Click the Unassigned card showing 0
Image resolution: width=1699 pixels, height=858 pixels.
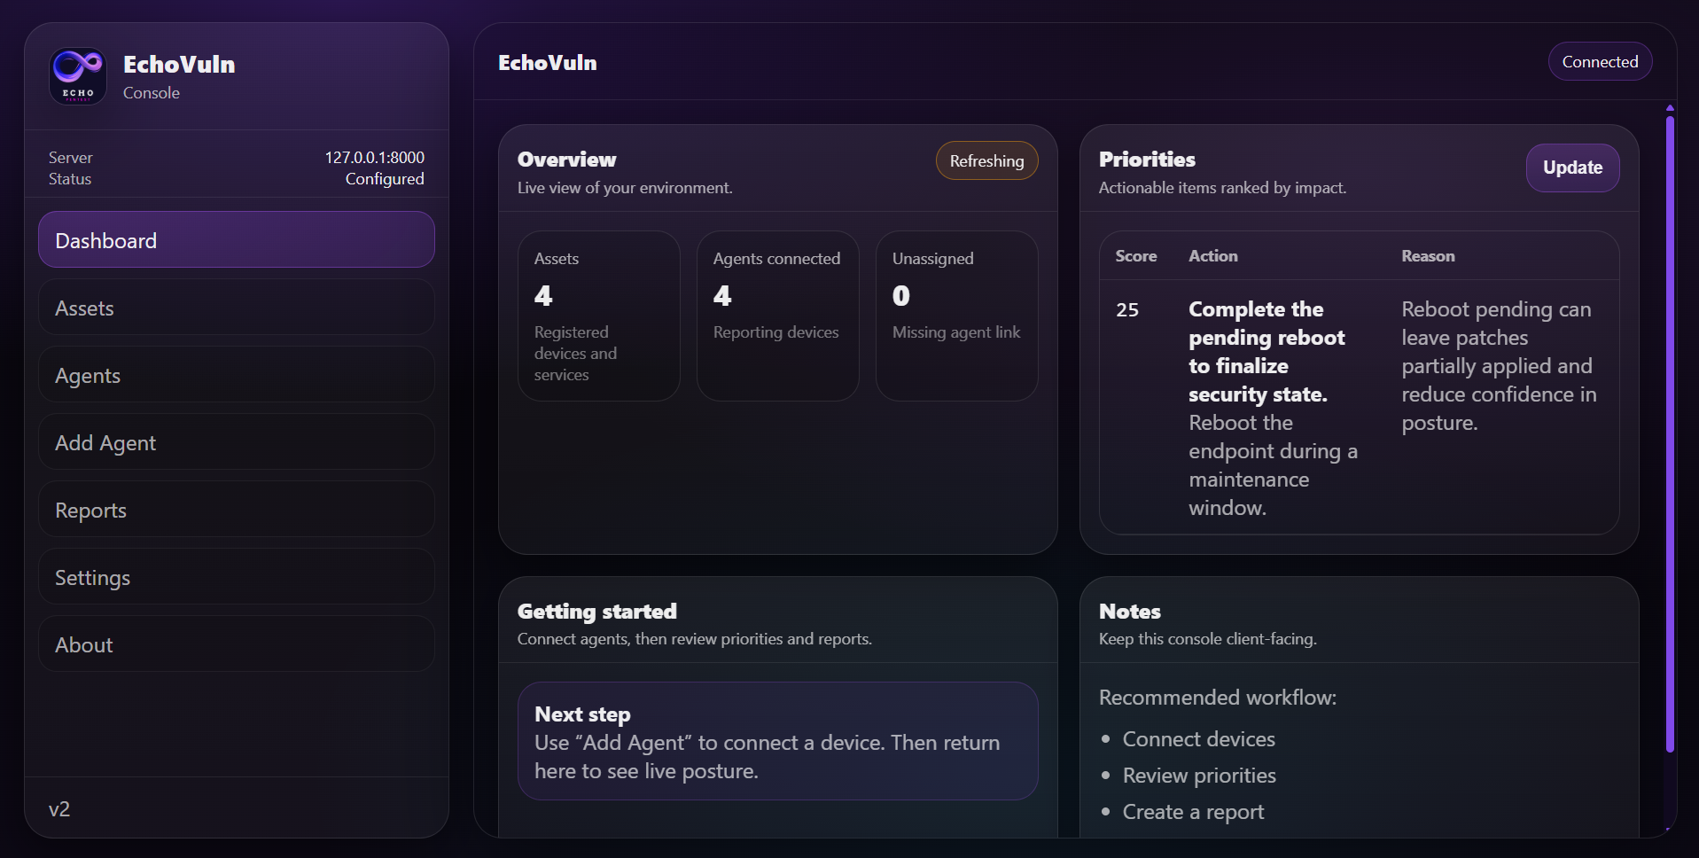tap(956, 315)
